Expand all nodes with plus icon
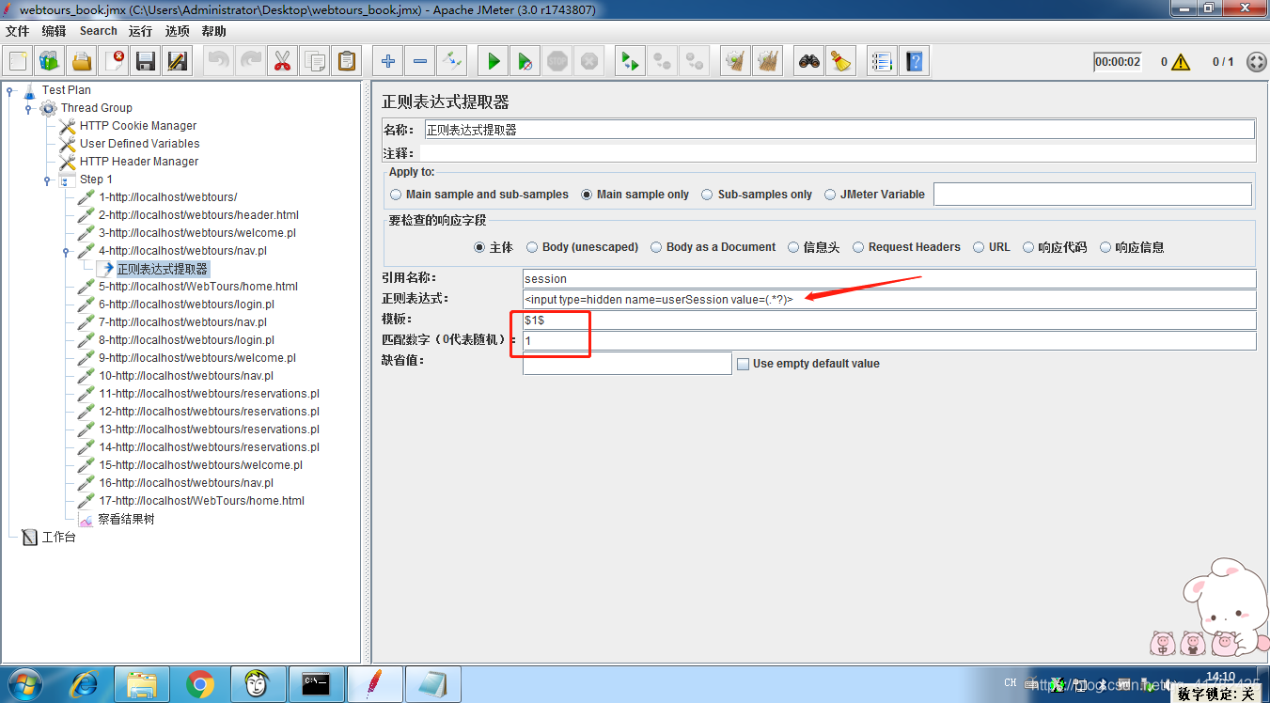The image size is (1270, 703). (387, 62)
